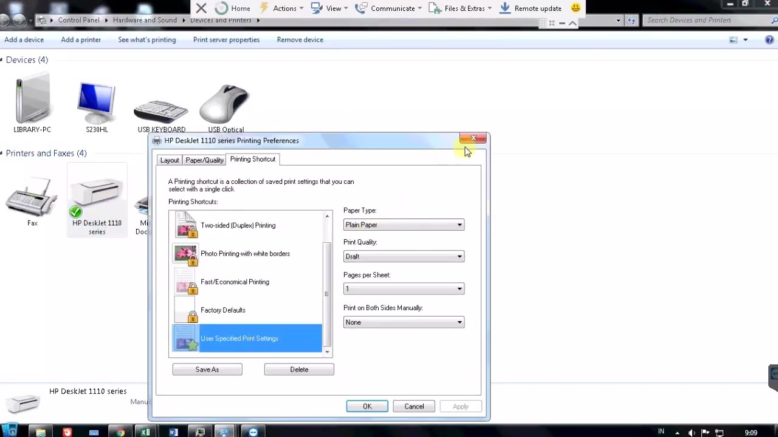Image resolution: width=778 pixels, height=437 pixels.
Task: Click Cancel in Printing Preferences
Action: point(414,407)
